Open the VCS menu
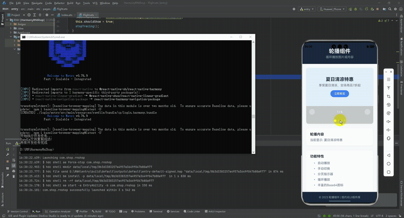 [95, 3]
